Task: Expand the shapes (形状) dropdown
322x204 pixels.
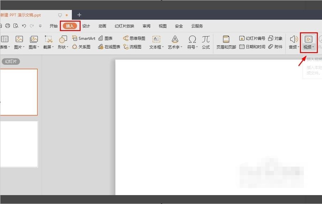Action: click(x=63, y=47)
